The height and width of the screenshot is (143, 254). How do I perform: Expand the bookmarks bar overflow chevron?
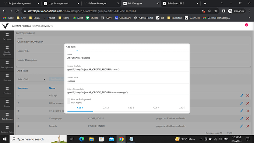(250, 18)
